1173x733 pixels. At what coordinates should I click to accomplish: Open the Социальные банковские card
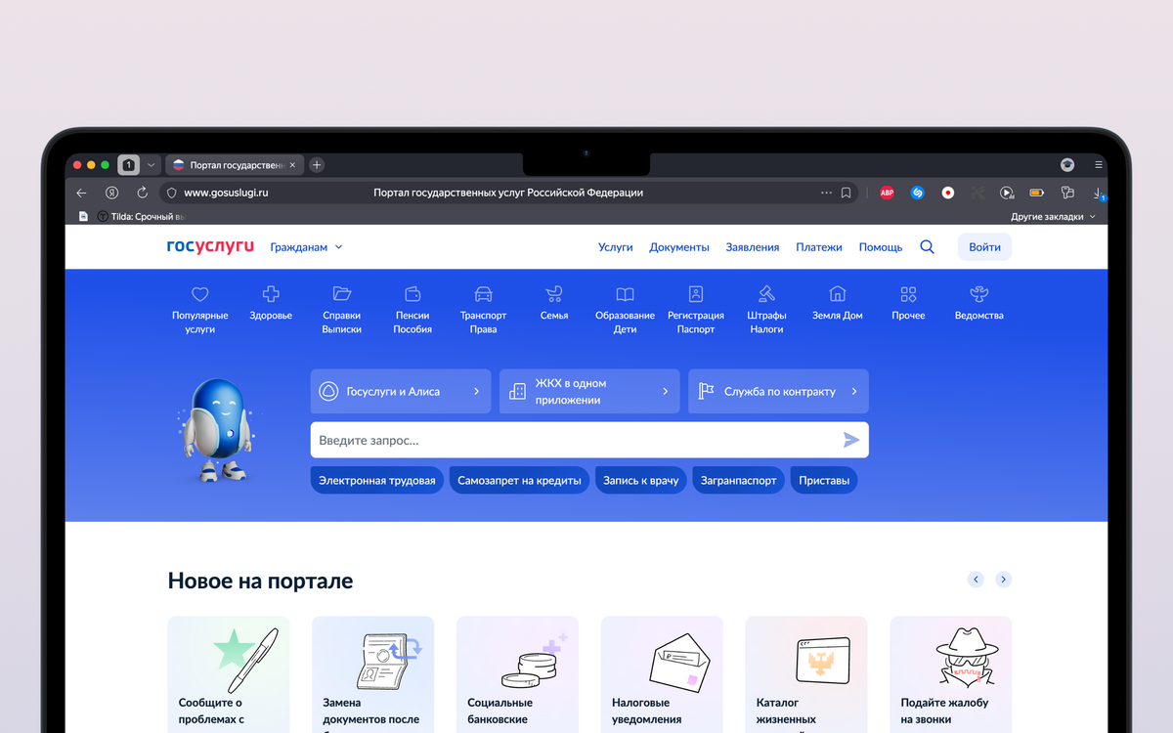coord(517,674)
